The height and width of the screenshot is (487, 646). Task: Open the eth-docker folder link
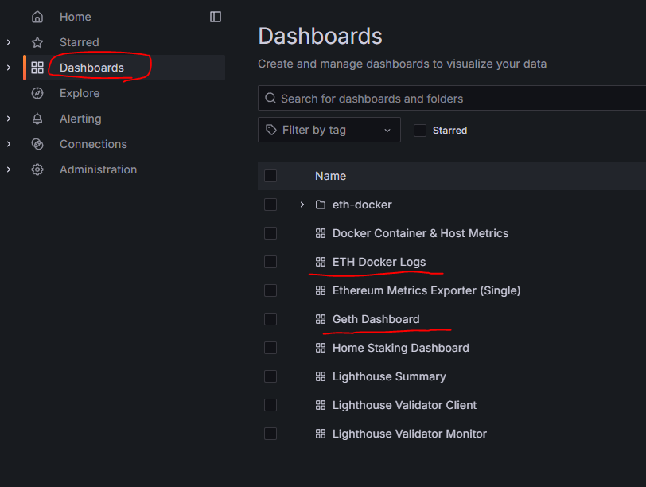362,205
